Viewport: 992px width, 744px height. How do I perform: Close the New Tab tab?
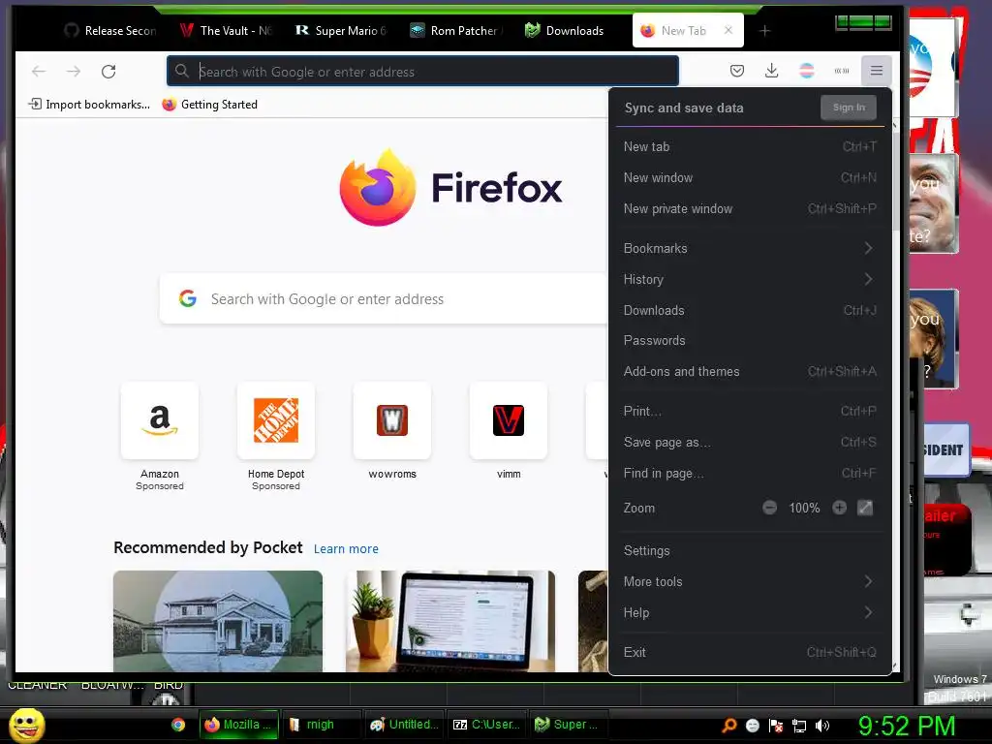[x=728, y=30]
